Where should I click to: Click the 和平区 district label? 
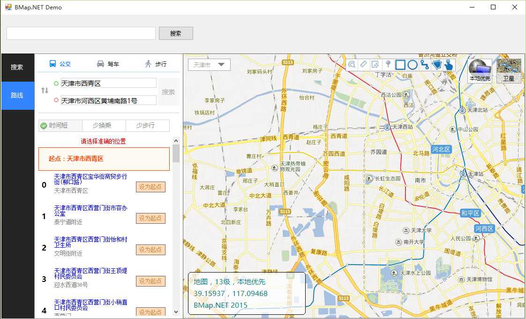point(470,213)
